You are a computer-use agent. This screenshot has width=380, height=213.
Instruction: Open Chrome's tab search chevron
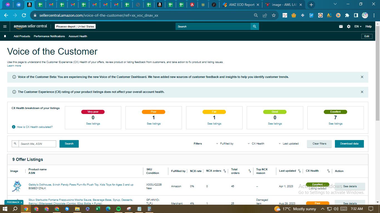coord(335,4)
